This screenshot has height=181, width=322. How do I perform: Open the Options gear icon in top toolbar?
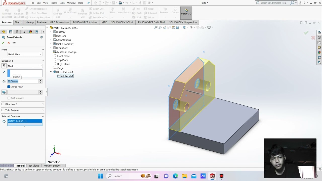click(149, 3)
